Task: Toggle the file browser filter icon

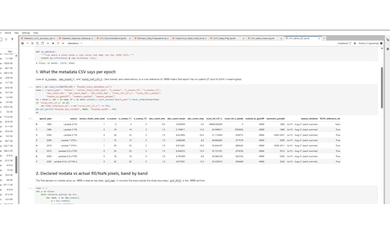Action: pyautogui.click(x=12, y=39)
